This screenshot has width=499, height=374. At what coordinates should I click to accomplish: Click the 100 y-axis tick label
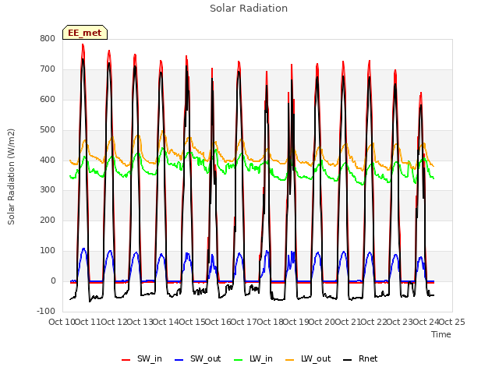pos(48,251)
